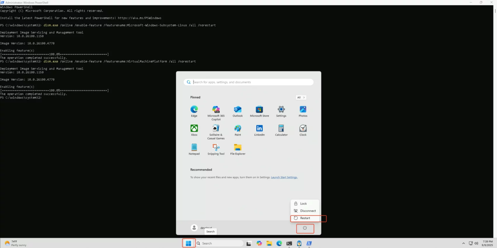Open Edge browser from the taskbar

point(279,243)
